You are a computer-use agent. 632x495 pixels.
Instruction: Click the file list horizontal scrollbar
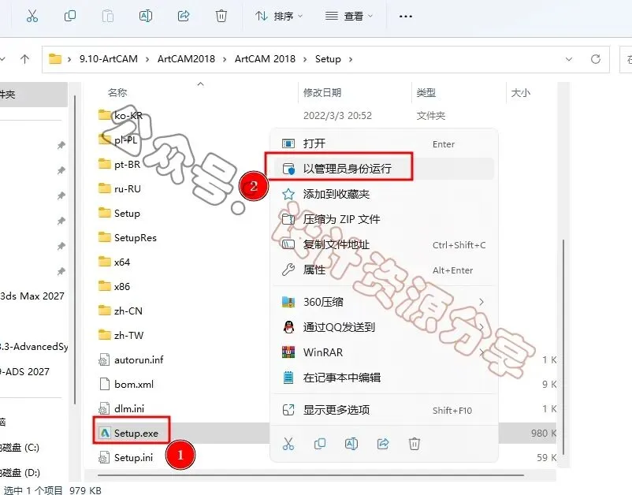310,475
